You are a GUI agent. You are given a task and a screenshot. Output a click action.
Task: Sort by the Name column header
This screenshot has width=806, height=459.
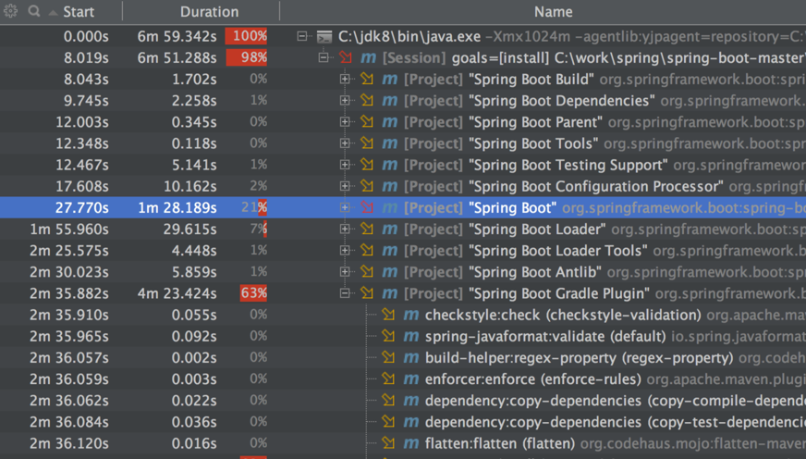coord(553,12)
